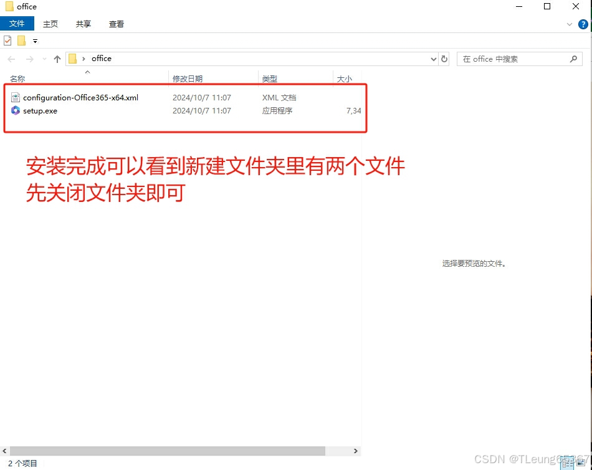Switch to the 查看 ribbon tab

click(117, 24)
